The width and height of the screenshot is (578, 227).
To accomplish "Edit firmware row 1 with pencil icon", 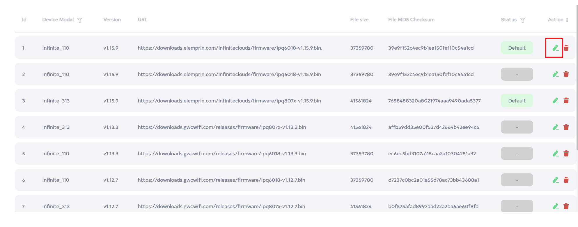I will [555, 48].
